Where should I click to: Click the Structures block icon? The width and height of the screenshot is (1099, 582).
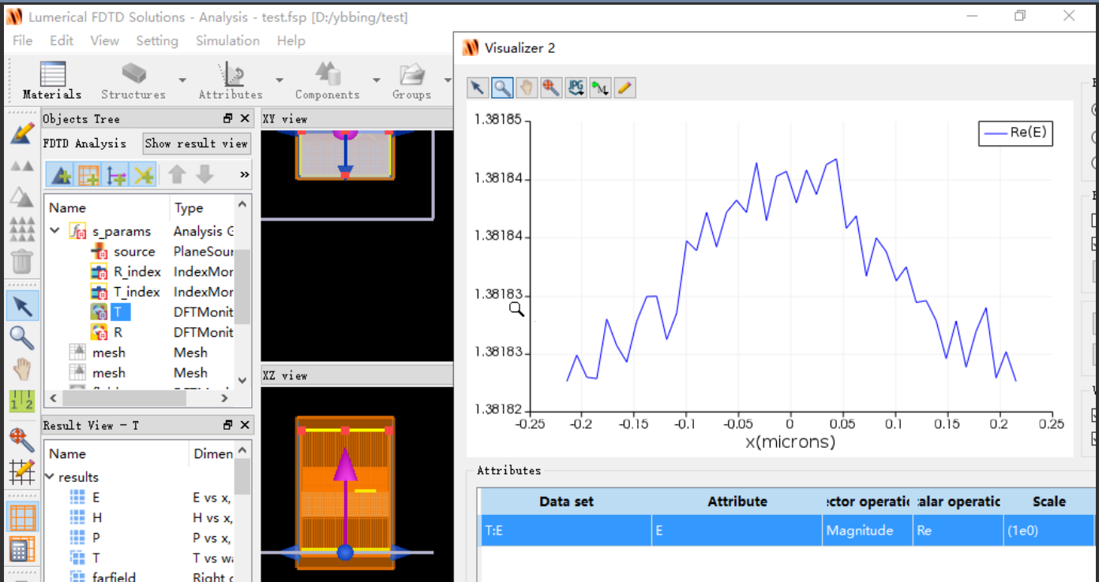point(133,73)
